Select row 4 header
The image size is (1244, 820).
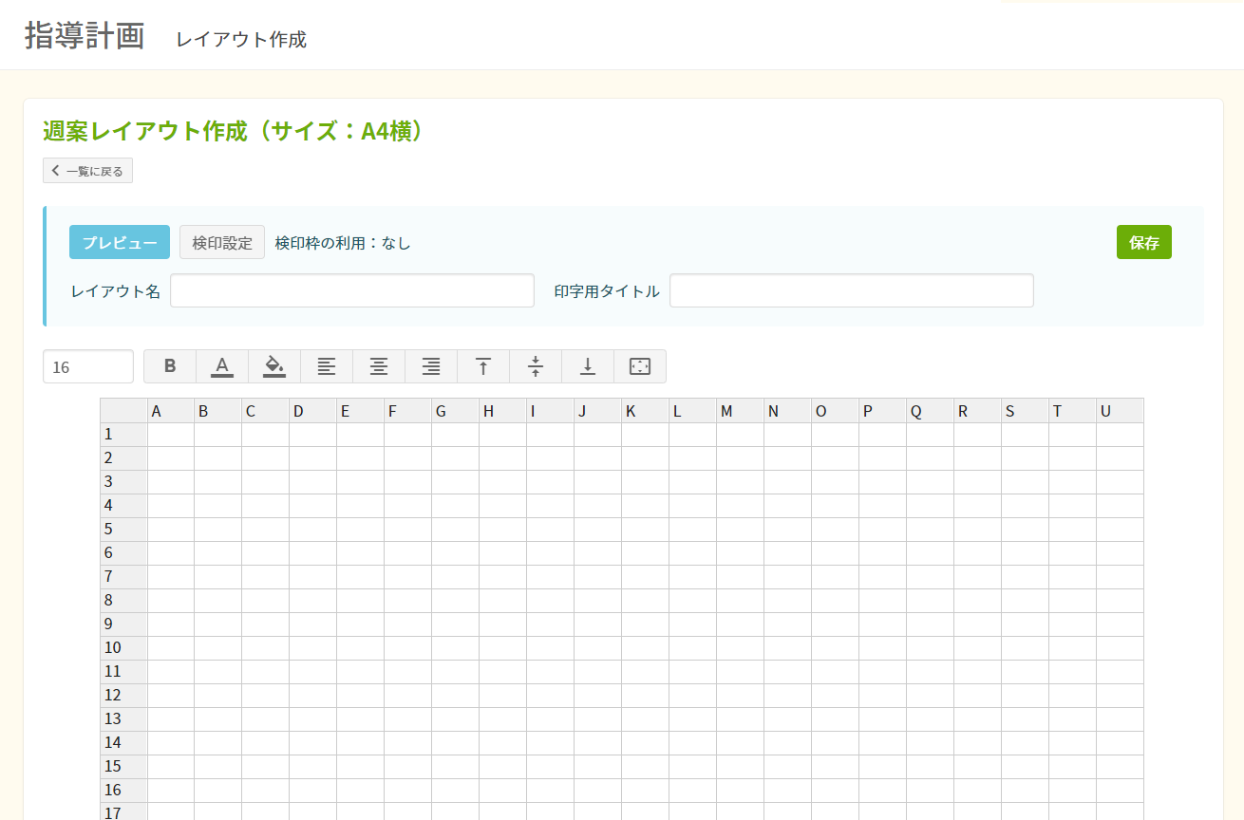point(123,506)
